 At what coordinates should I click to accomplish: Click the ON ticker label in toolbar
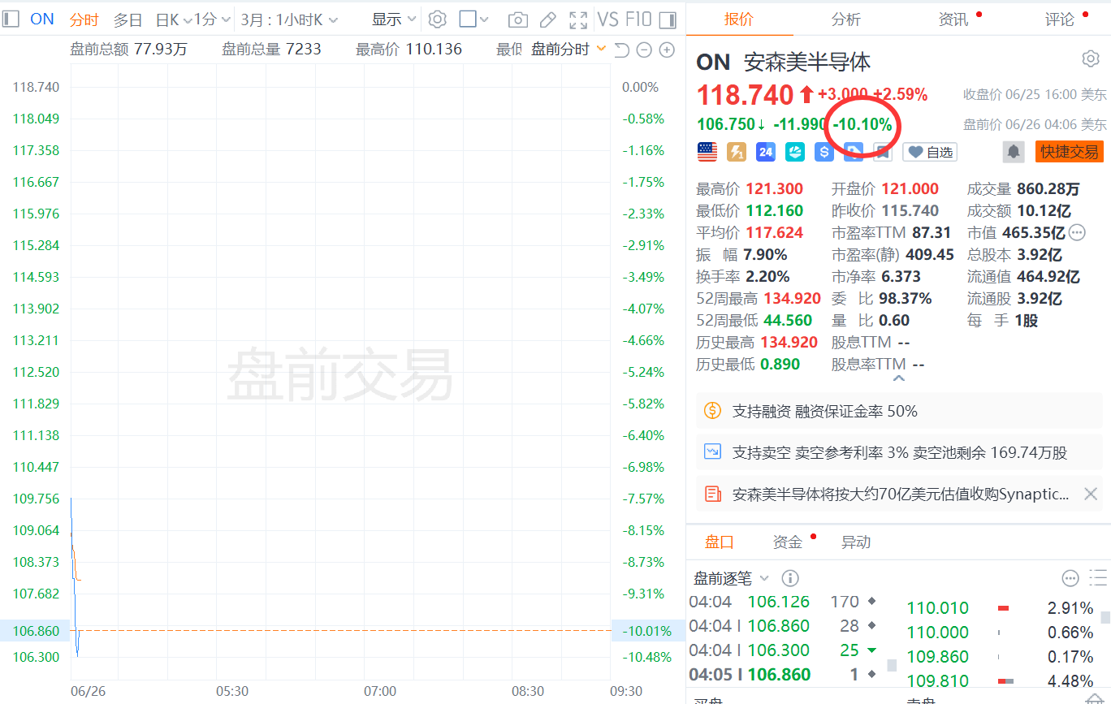coord(42,19)
